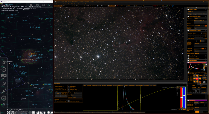This screenshot has height=114, width=209.
Task: Enable Save and Reset every minutes checkbox
Action: click(x=56, y=101)
